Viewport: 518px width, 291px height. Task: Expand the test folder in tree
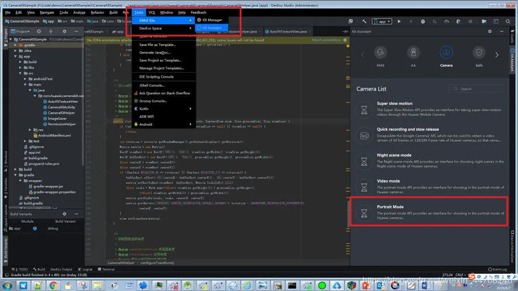[x=25, y=141]
